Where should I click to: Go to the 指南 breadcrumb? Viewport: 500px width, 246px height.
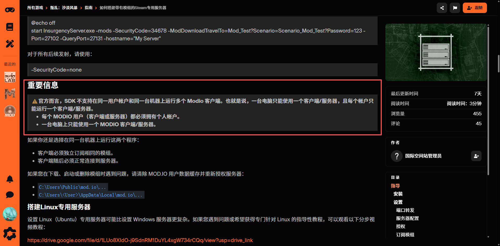89,8
